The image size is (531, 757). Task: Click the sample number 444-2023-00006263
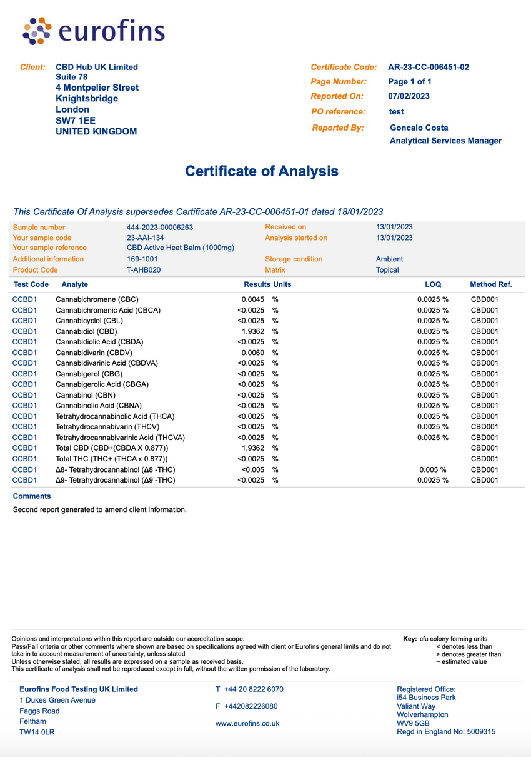tap(160, 227)
